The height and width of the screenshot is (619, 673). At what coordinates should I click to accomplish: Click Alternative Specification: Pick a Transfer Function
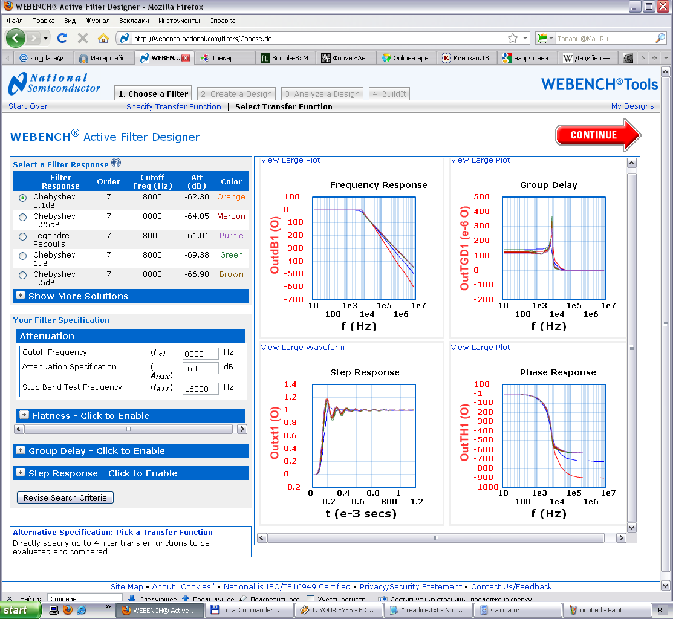pyautogui.click(x=112, y=532)
